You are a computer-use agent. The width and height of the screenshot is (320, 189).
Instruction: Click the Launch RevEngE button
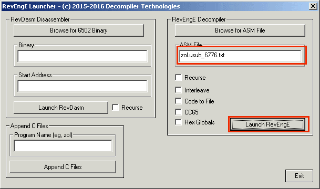coord(267,124)
